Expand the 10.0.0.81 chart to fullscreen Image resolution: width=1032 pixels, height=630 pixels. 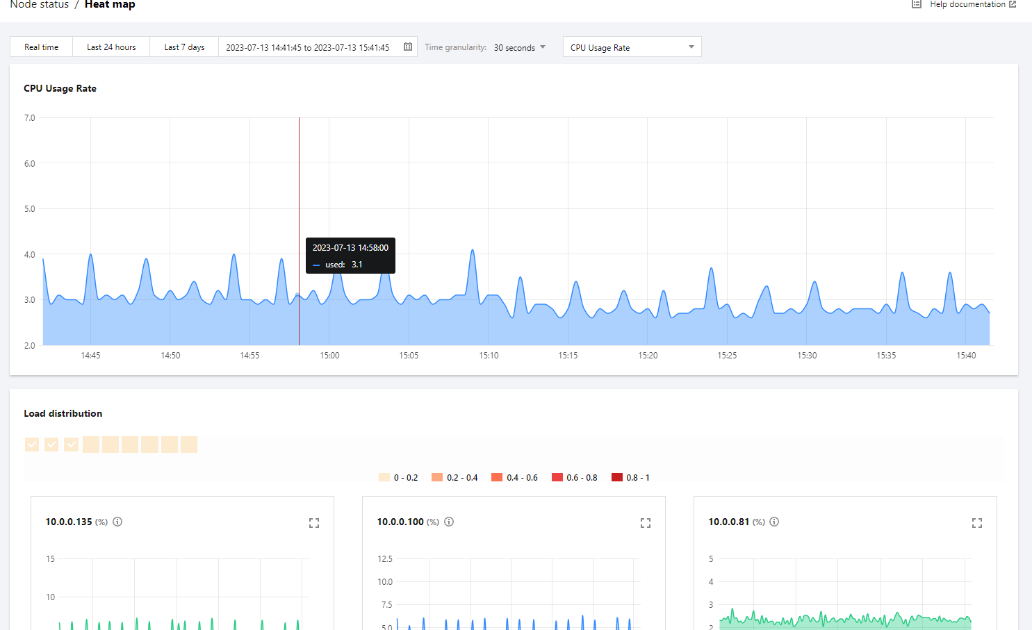976,523
